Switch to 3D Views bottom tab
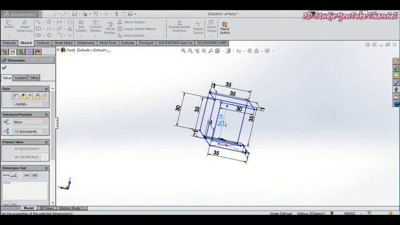 (47, 208)
